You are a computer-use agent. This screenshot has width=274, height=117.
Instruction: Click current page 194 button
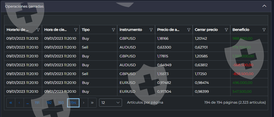(x=73, y=103)
